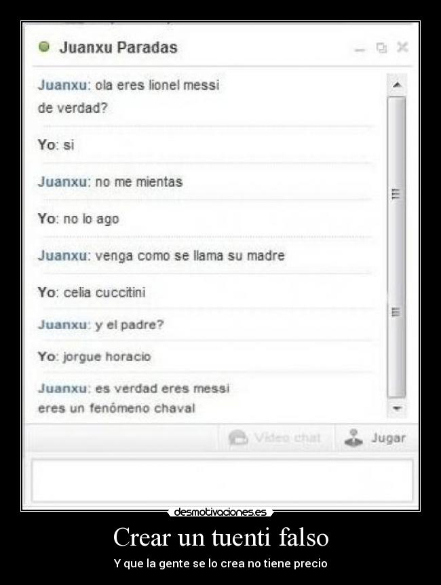Select the Juanxu Paradas chat title
Screen dimensions: 441x585
(119, 48)
